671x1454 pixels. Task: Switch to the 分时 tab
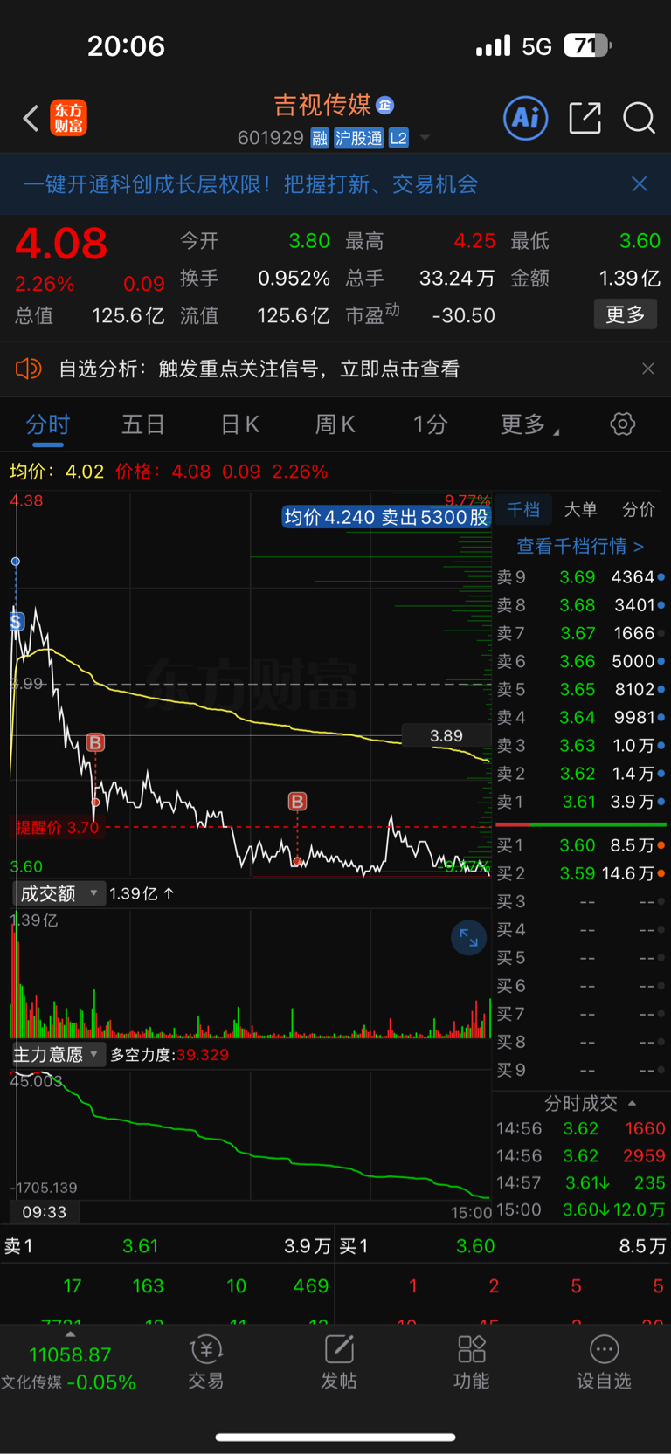click(48, 424)
